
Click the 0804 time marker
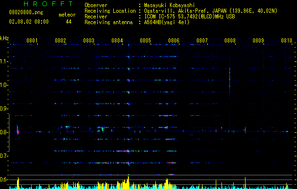[117, 41]
